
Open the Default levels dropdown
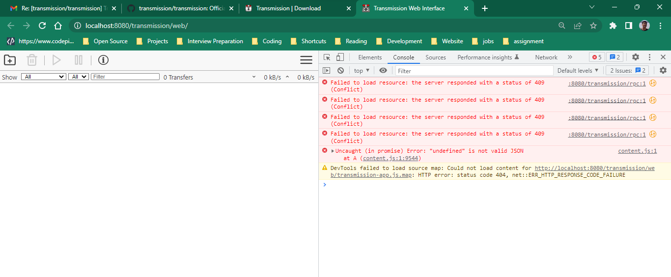pos(578,71)
